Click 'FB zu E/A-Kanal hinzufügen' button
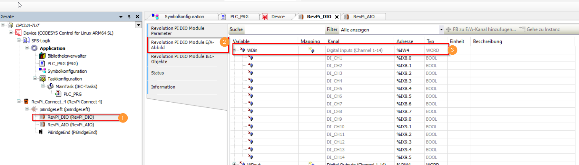Image resolution: width=579 pixels, height=165 pixels. point(481,29)
